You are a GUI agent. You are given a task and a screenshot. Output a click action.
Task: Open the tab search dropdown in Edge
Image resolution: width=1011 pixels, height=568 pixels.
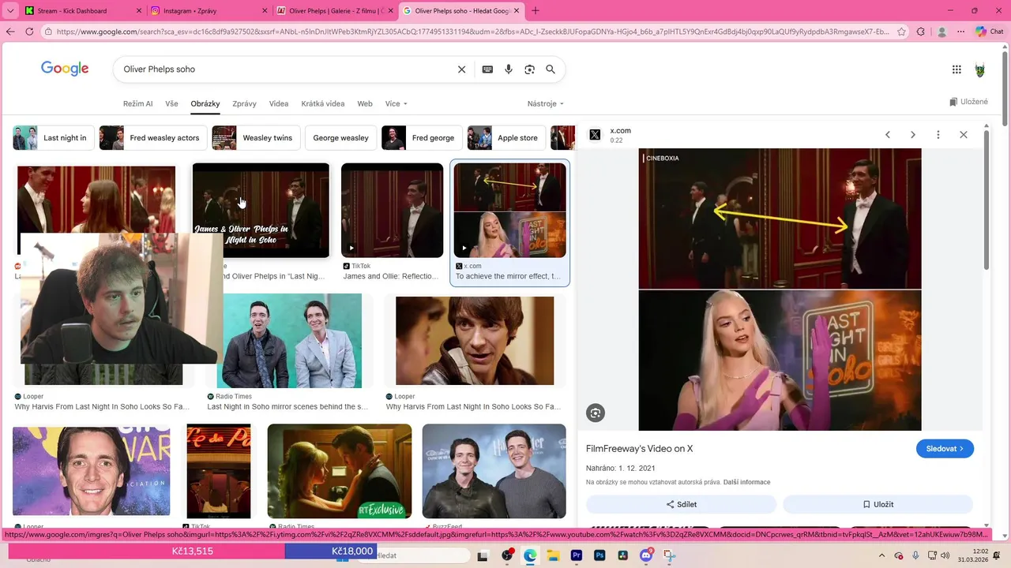10,11
